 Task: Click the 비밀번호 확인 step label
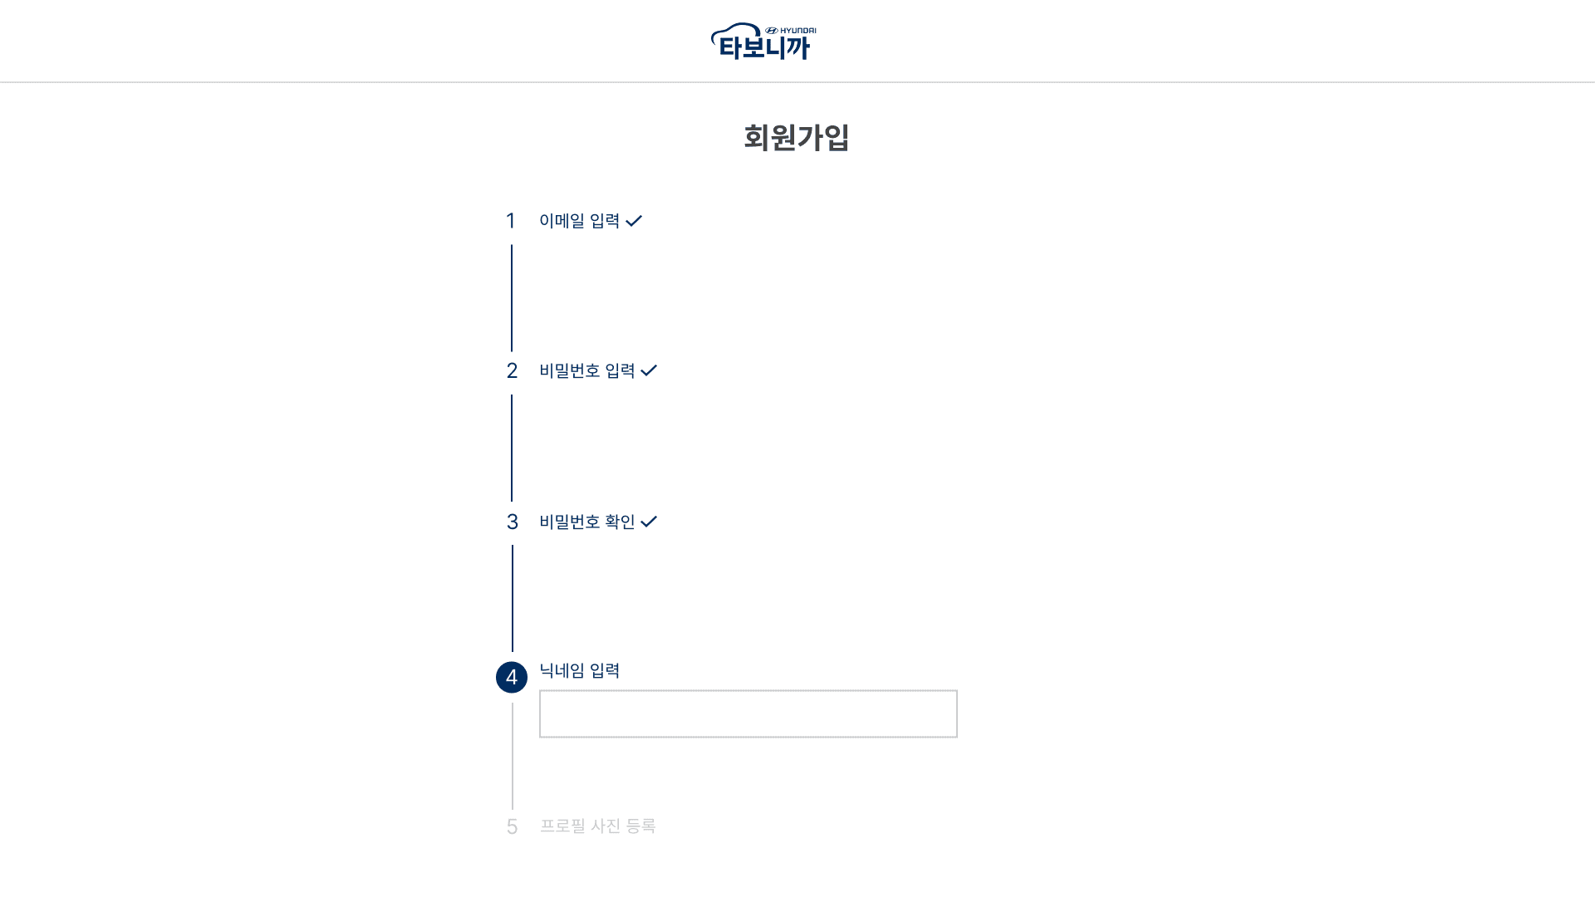[x=586, y=522]
